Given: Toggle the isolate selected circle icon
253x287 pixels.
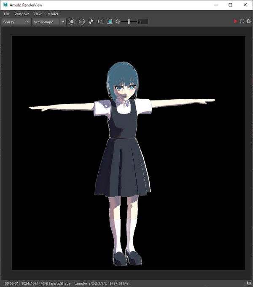Looking at the screenshot, I should 72,22.
